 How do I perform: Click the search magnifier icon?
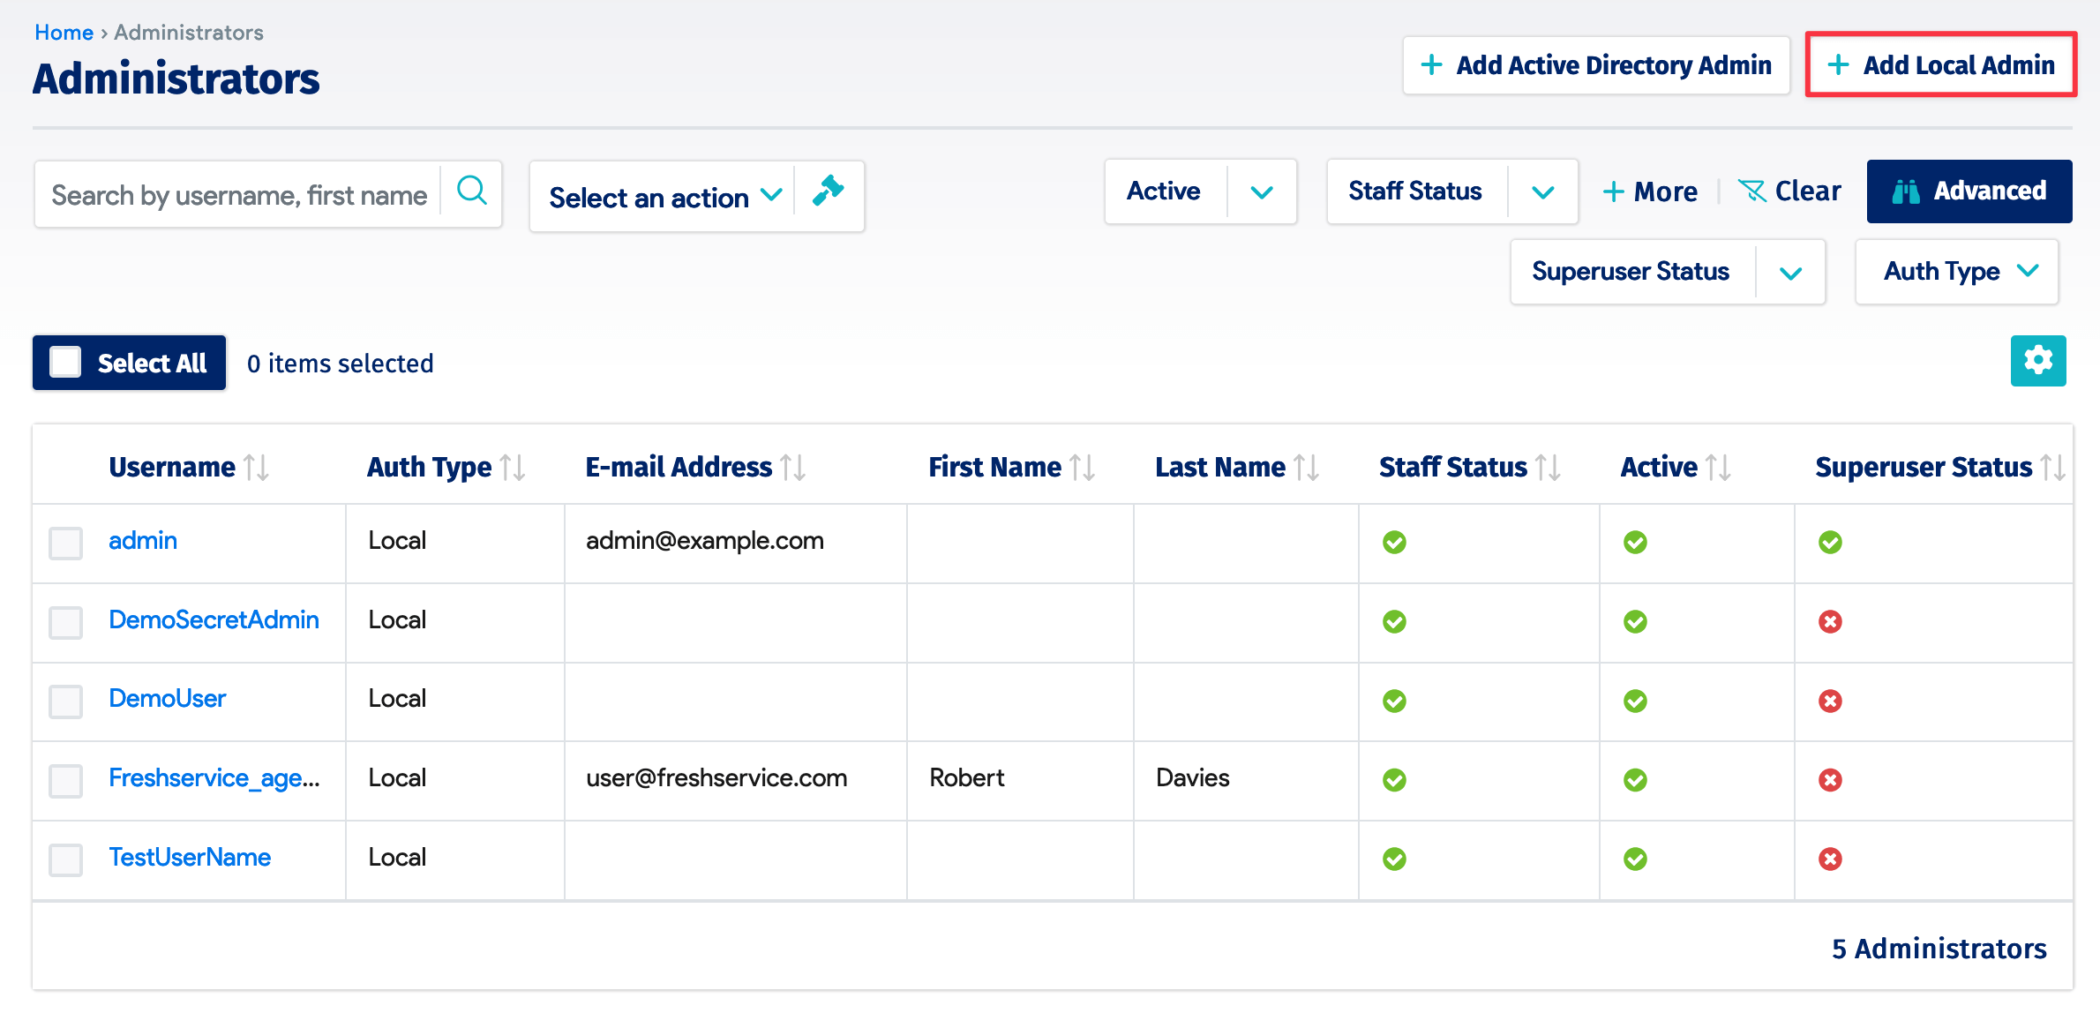click(473, 191)
